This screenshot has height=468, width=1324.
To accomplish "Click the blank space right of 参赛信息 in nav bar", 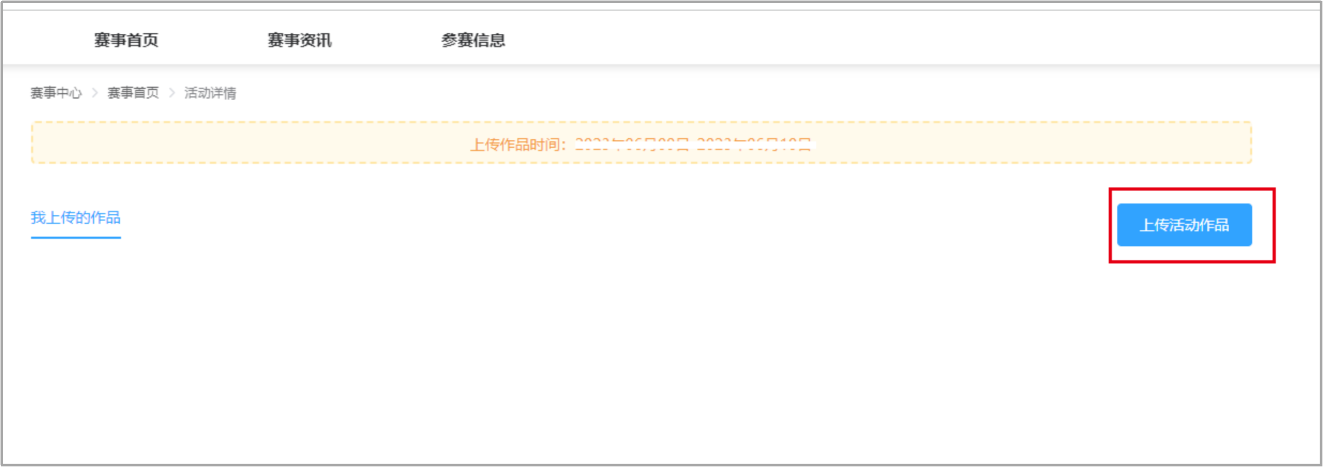I will [x=911, y=40].
